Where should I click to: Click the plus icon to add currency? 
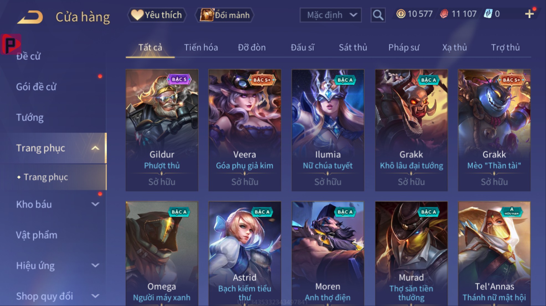click(529, 14)
